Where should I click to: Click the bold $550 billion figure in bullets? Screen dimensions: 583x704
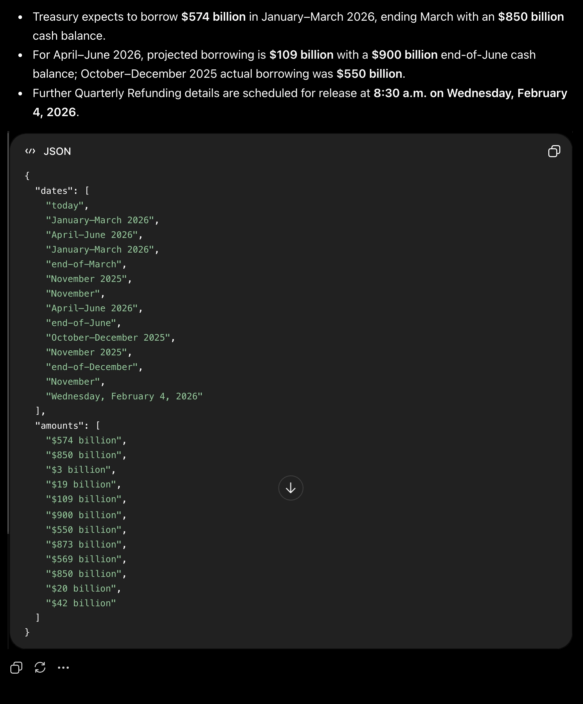[369, 74]
